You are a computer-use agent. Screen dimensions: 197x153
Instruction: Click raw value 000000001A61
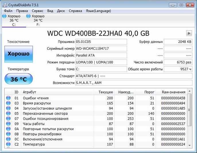click(x=173, y=139)
